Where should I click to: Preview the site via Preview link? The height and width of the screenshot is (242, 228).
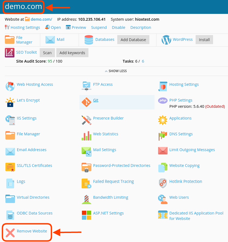79,27
